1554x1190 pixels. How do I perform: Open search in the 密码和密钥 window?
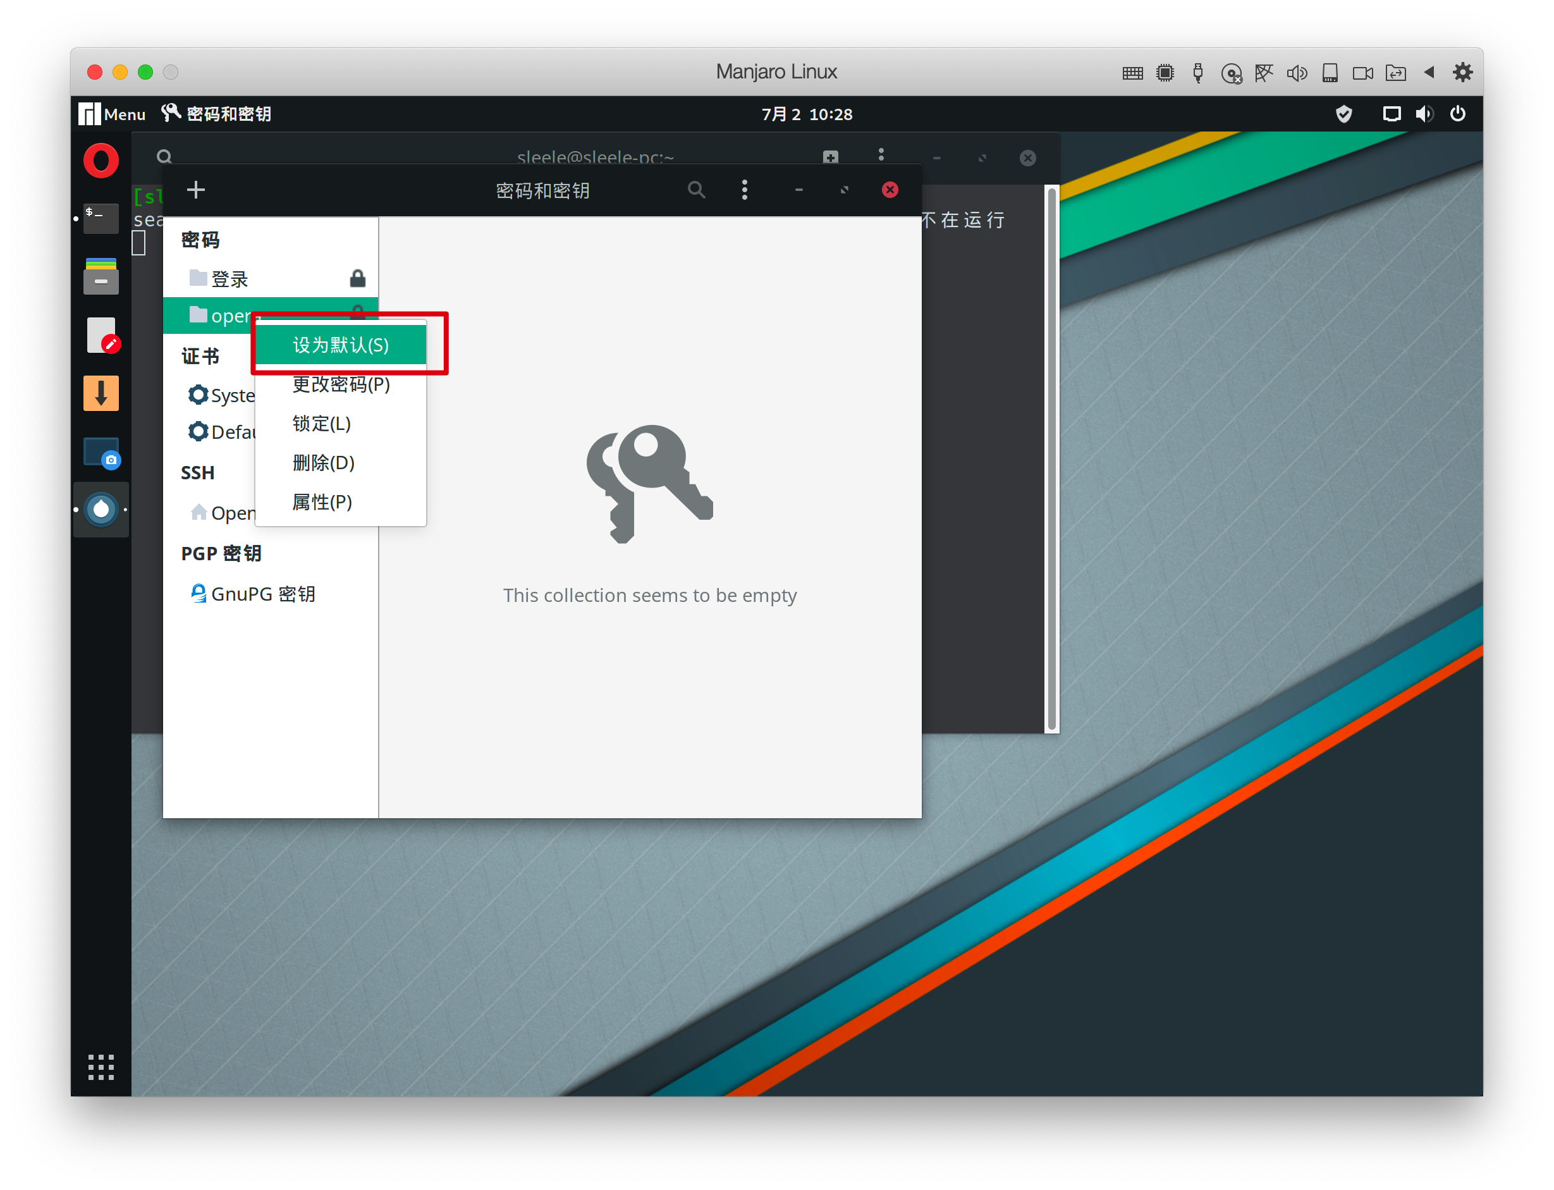click(x=696, y=190)
